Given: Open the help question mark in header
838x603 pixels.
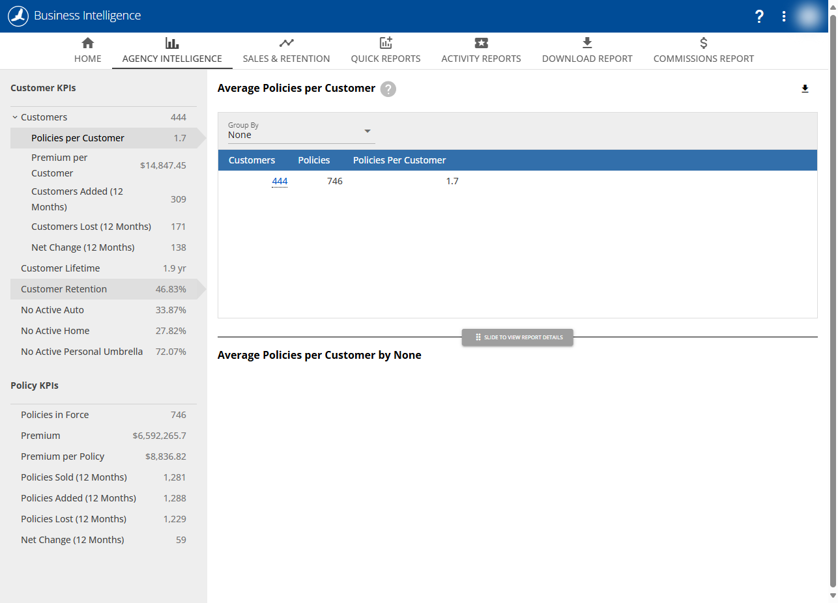Looking at the screenshot, I should pyautogui.click(x=759, y=16).
